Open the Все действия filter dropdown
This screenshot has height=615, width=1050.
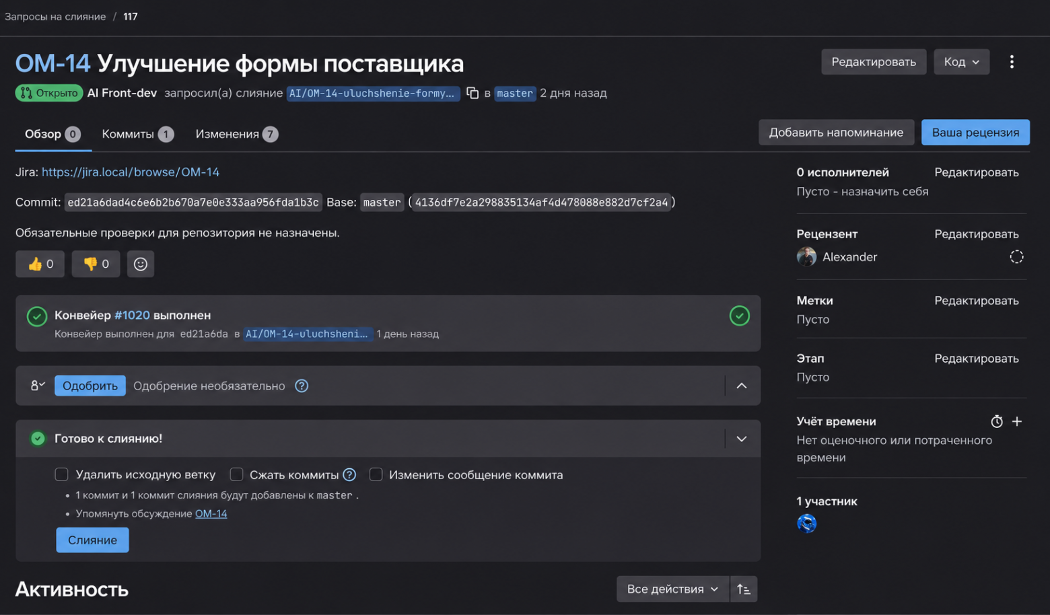672,589
